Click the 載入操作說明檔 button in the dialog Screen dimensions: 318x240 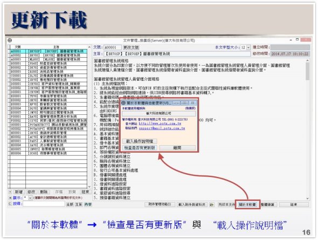140,141
